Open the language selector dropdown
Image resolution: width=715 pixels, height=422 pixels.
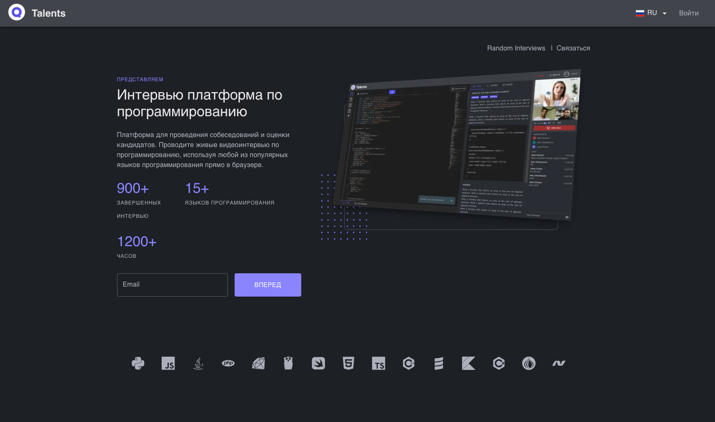(652, 12)
